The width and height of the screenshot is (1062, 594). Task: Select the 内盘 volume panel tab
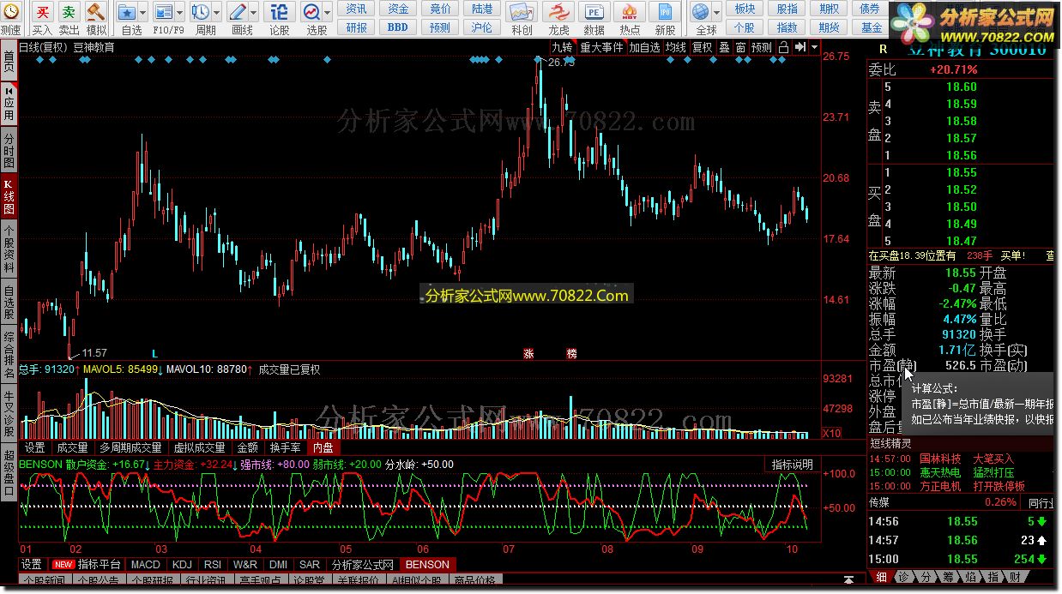tap(323, 447)
